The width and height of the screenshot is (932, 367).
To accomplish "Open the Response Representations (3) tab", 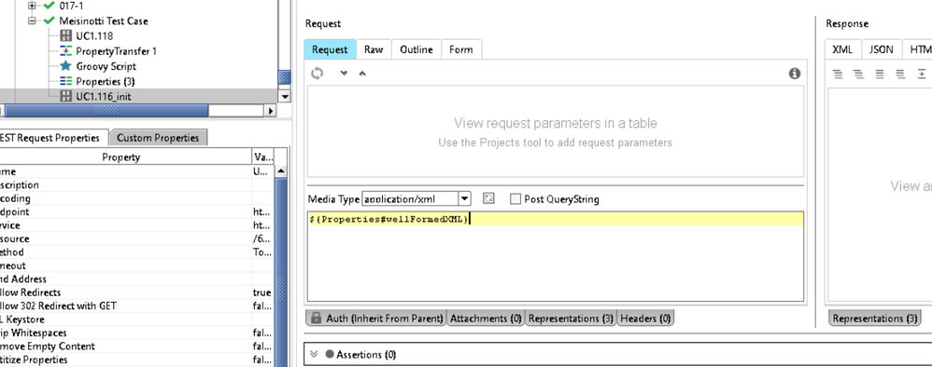I will 875,319.
